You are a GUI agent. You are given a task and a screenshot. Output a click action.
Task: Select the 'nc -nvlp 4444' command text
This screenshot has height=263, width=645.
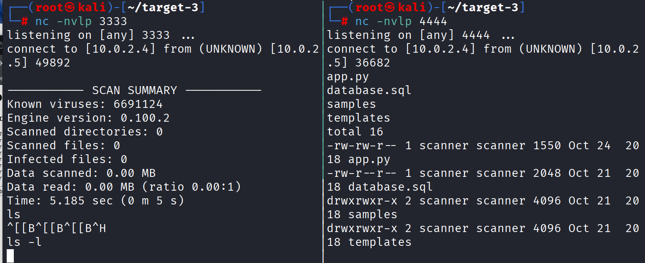401,21
